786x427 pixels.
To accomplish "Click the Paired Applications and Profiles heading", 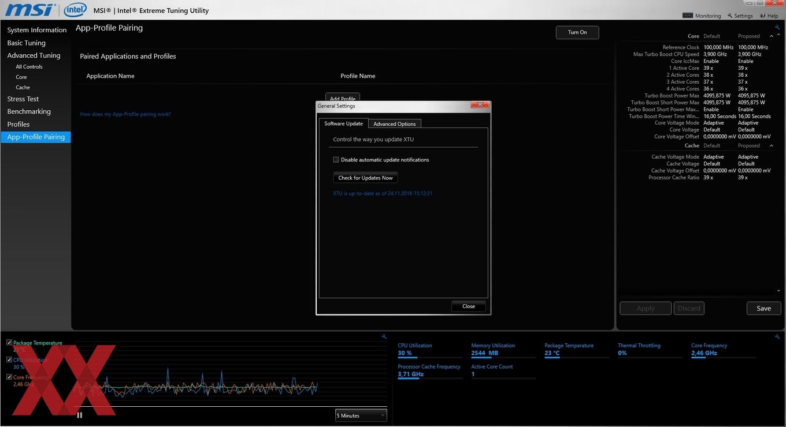I will tap(128, 57).
